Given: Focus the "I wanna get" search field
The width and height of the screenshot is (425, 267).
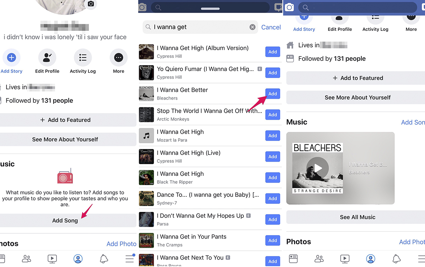Looking at the screenshot, I should (200, 27).
